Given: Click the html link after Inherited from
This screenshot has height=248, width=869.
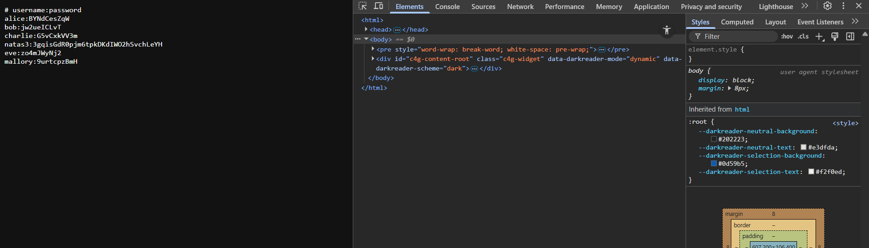Looking at the screenshot, I should (742, 110).
